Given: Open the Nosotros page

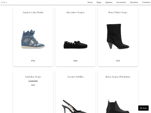Looking at the screenshot, I should (x=134, y=2).
